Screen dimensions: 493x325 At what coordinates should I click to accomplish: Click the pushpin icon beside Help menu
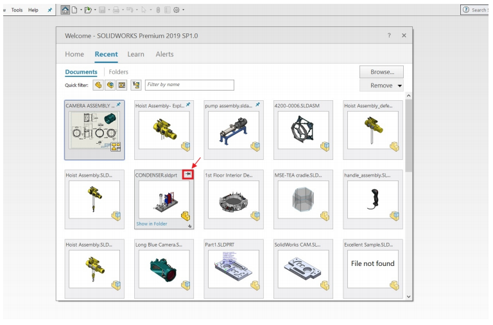point(49,10)
